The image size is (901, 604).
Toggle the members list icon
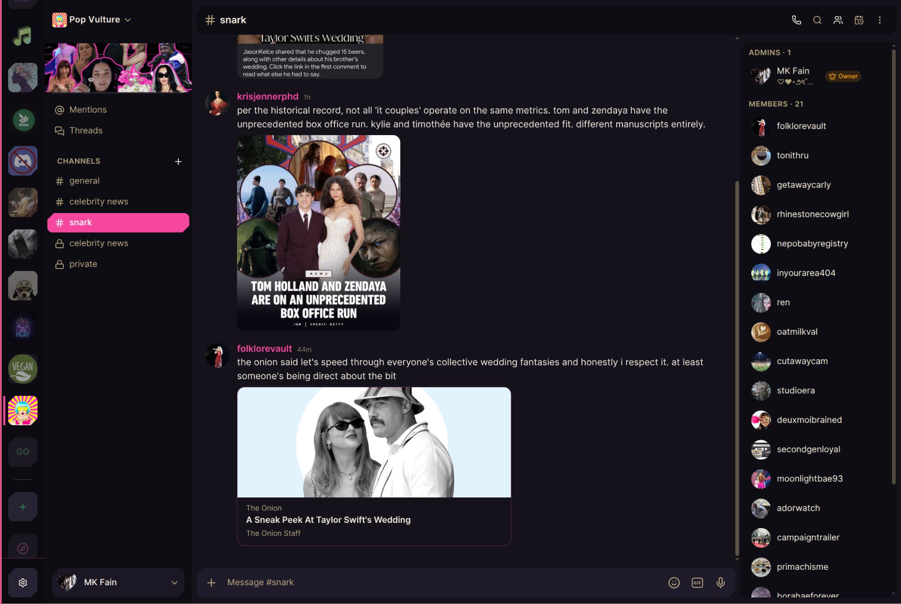pyautogui.click(x=838, y=20)
